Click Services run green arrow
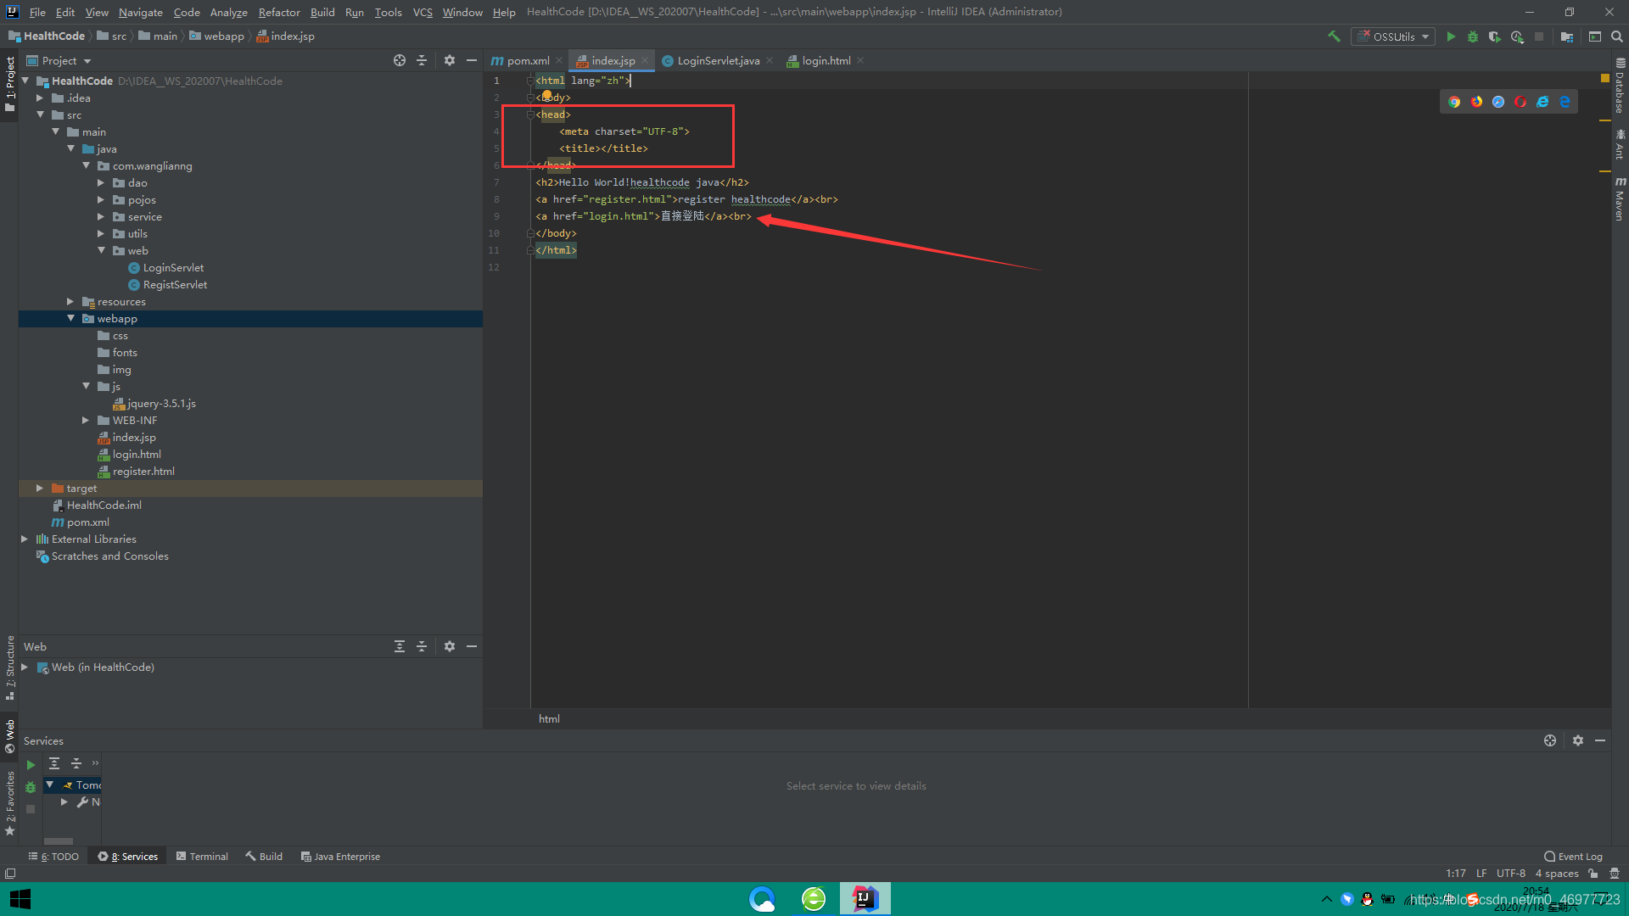This screenshot has height=916, width=1629. click(x=31, y=765)
